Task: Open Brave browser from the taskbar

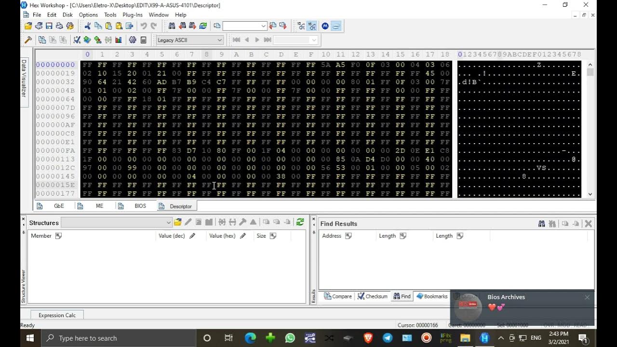Action: click(368, 338)
